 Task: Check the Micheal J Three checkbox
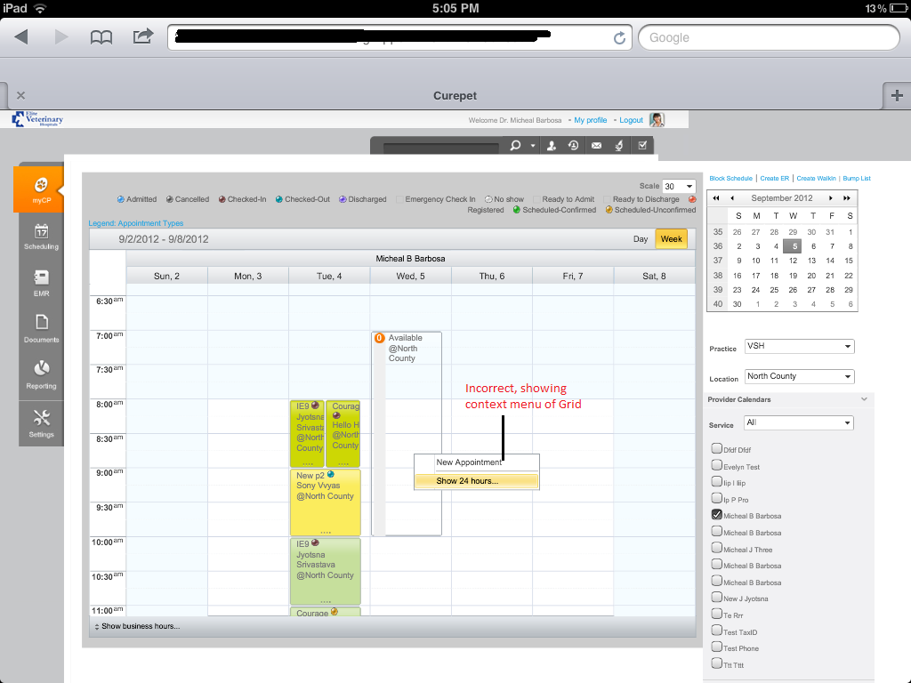[716, 548]
